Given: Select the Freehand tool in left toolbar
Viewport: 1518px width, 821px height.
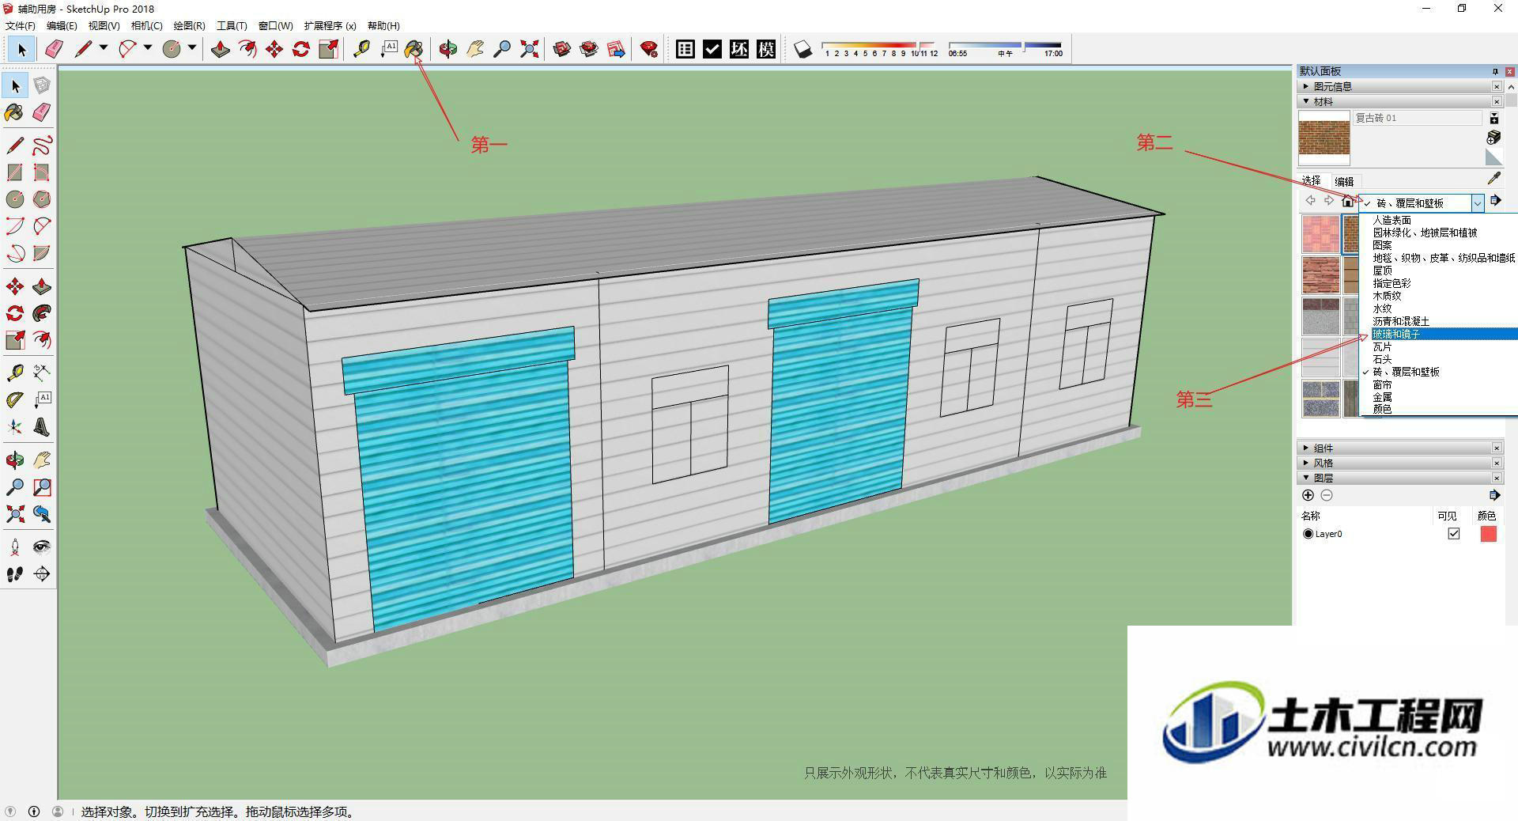Looking at the screenshot, I should [42, 146].
